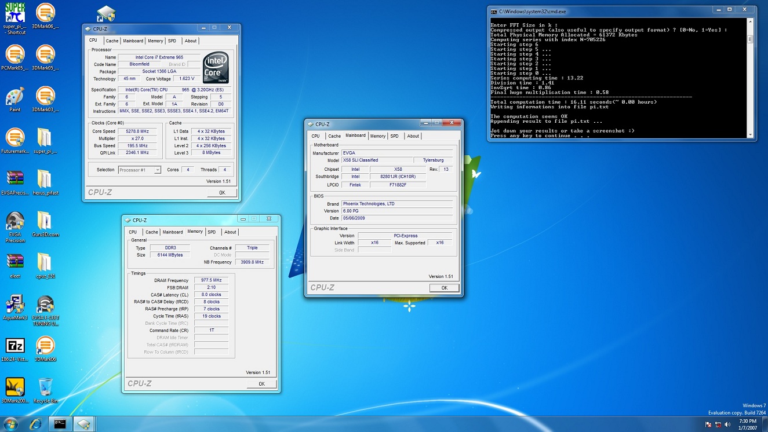Screen dimensions: 768x432
Task: Open the super_pi Shortcut desktop icon
Action: (x=15, y=19)
